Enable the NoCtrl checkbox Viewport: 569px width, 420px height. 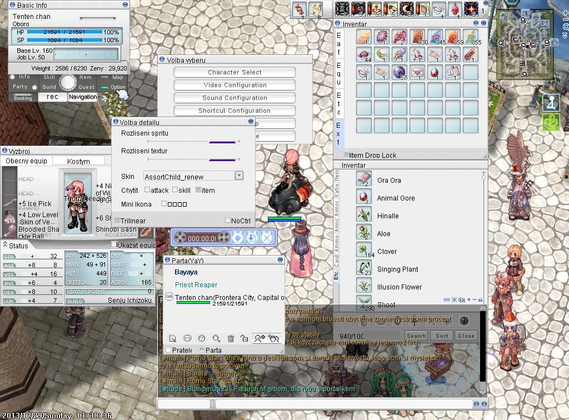tap(228, 220)
